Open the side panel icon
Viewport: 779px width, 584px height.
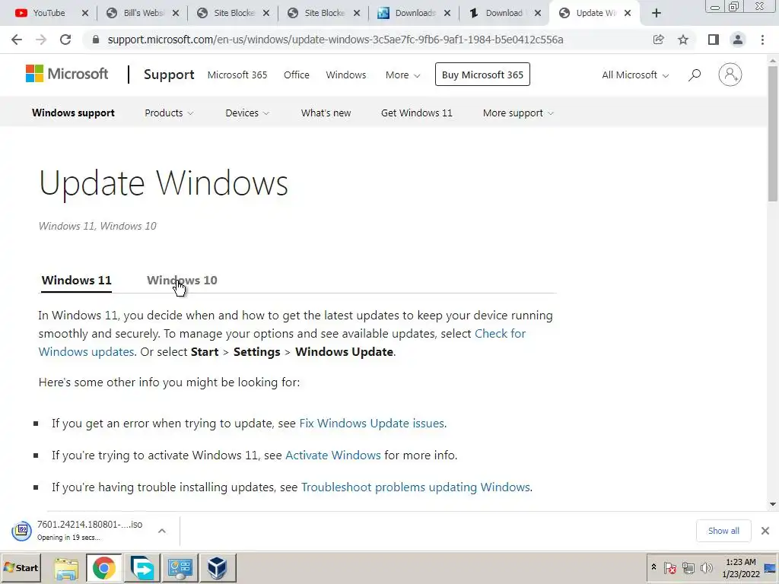point(714,40)
